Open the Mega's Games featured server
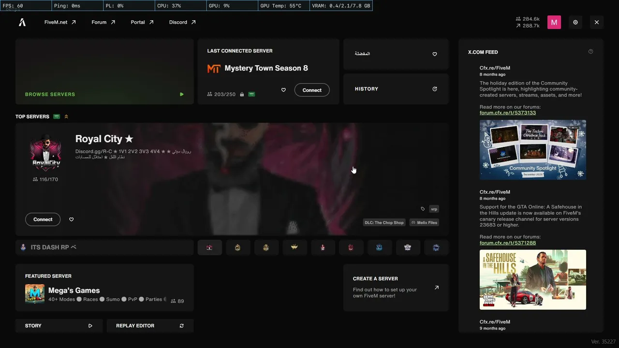 pos(104,288)
